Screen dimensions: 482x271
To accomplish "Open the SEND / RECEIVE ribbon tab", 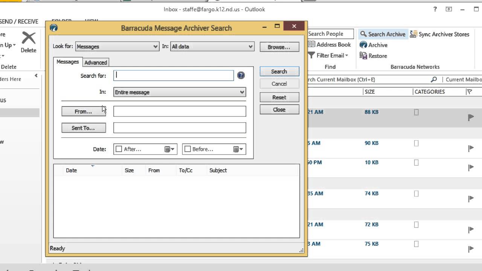I will point(19,21).
